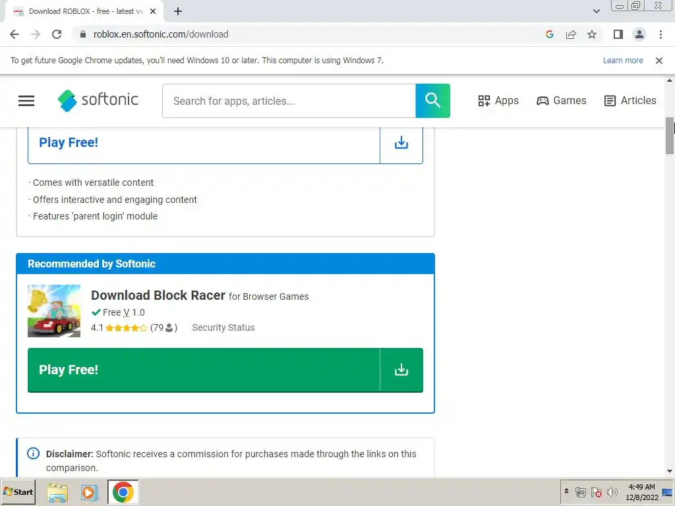Click the scrollbar up arrow
This screenshot has width=675, height=506.
tap(670, 80)
